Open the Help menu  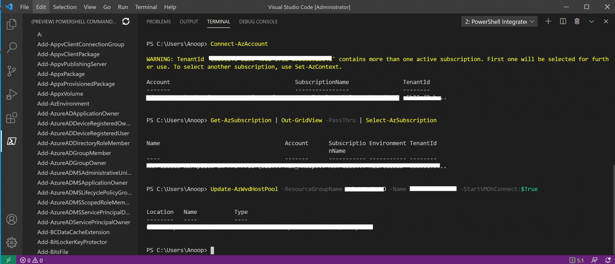170,7
